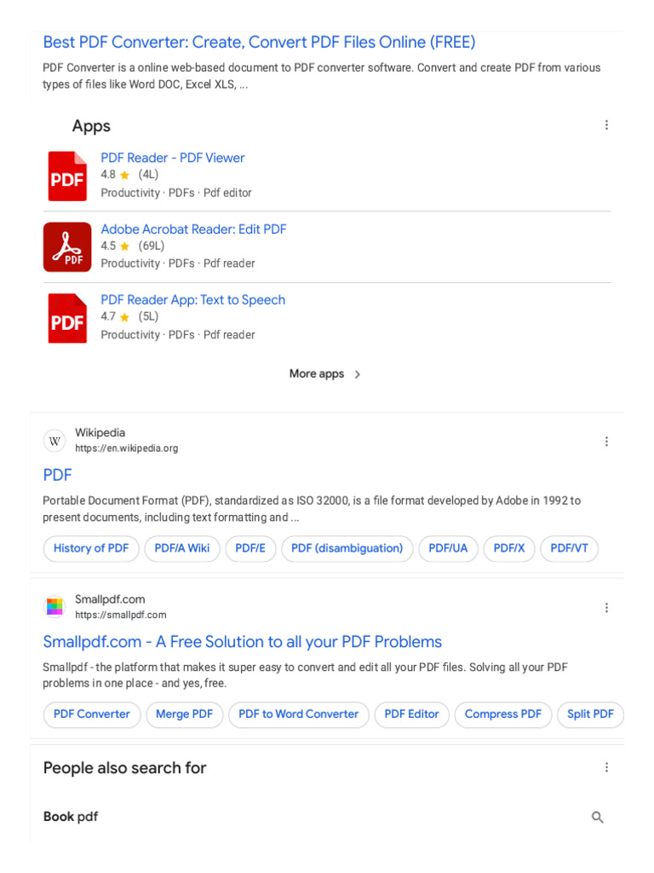The image size is (654, 873).
Task: Open the Smallpdf.com Free Solution result title
Action: (242, 642)
